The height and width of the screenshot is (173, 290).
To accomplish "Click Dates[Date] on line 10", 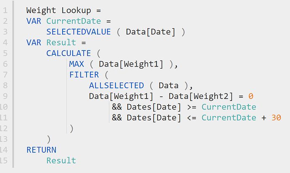I will coord(154,107).
